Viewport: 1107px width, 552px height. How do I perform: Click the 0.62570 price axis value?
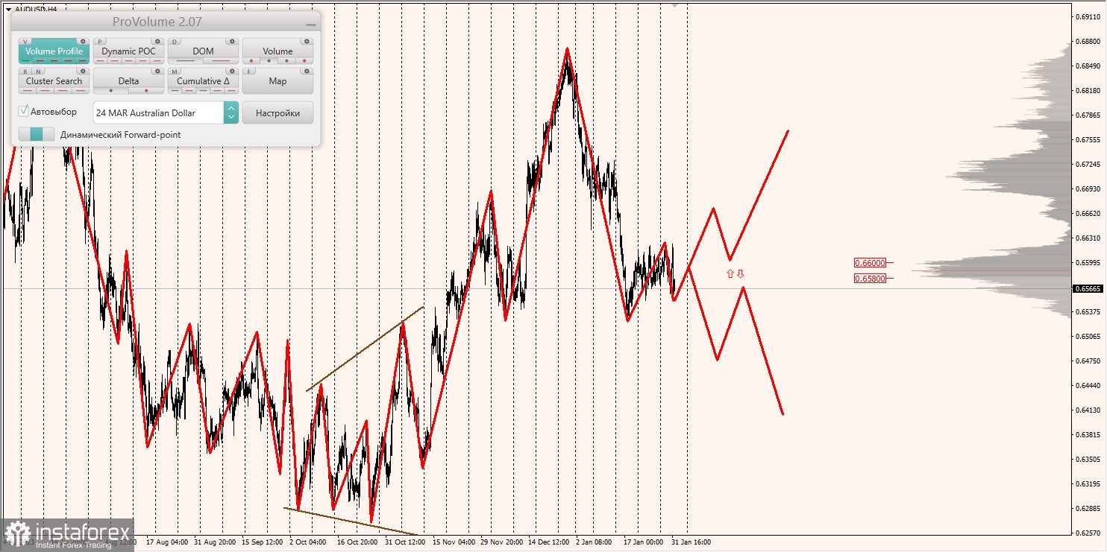click(1088, 533)
